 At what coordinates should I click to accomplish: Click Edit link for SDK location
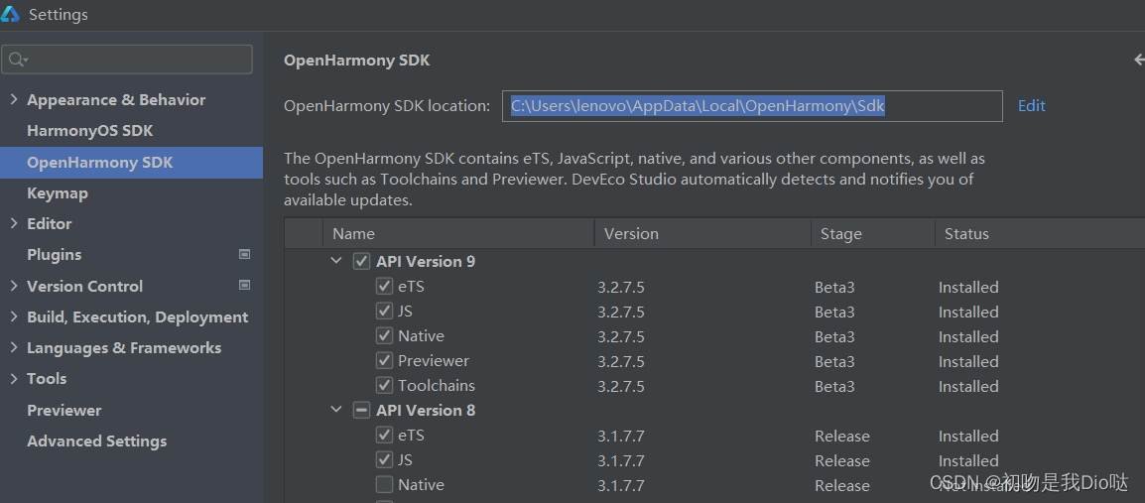point(1032,106)
